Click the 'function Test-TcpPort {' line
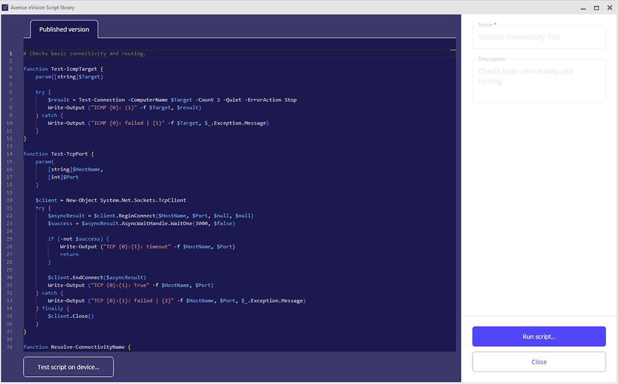Screen dimensions: 618x384 (59, 154)
